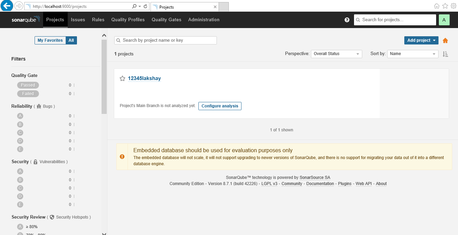The height and width of the screenshot is (235, 458).
Task: Favorite the 12345lakshay project via its star
Action: point(122,78)
